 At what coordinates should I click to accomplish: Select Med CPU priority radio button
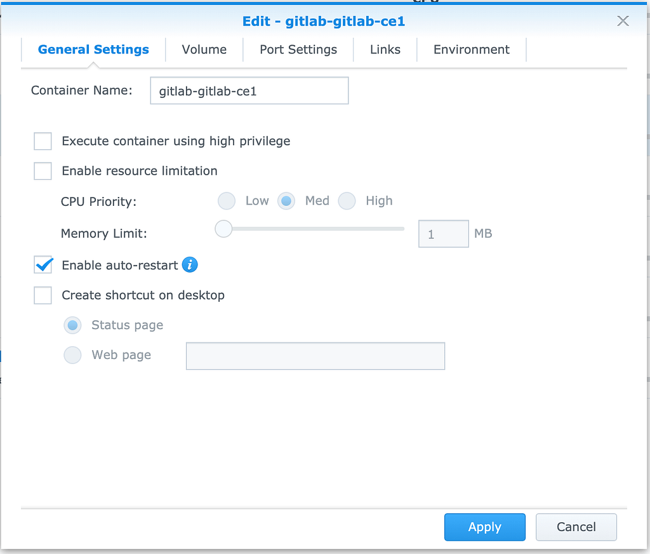pyautogui.click(x=286, y=201)
